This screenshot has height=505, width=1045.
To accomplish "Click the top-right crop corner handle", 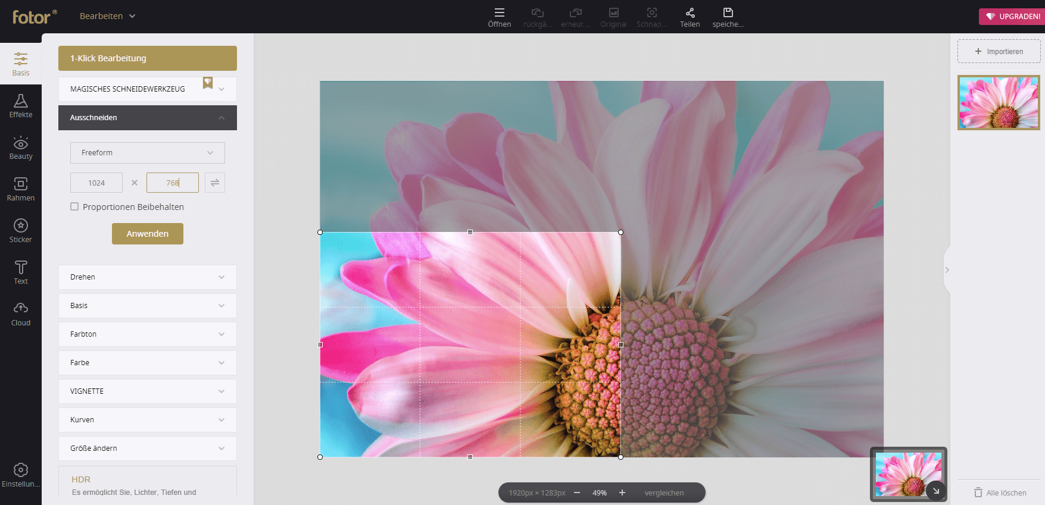I will coord(621,232).
